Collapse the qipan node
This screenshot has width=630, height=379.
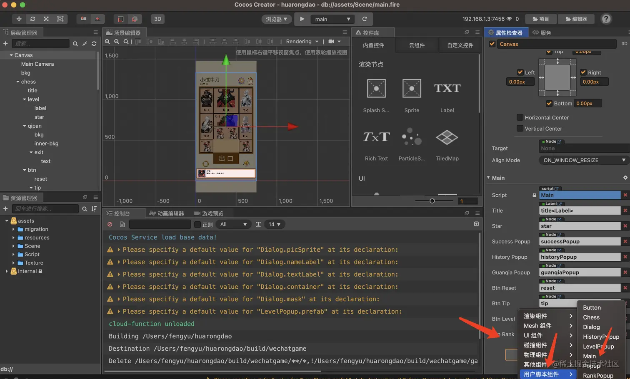[x=25, y=126]
